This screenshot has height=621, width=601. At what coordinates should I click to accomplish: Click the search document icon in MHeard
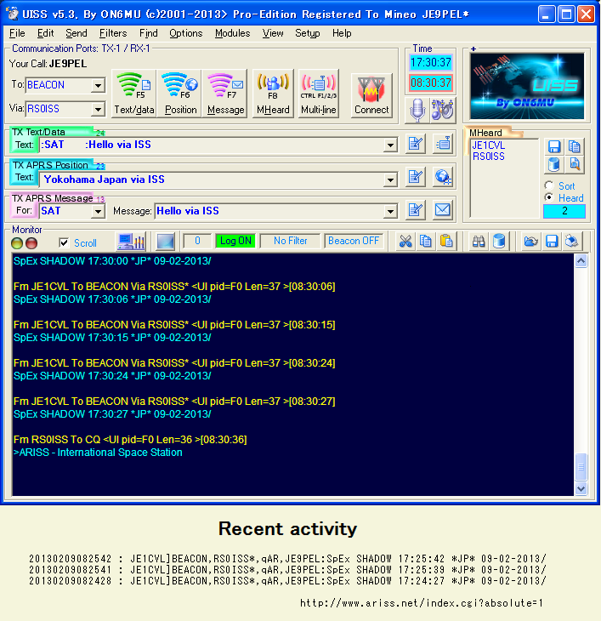(575, 164)
